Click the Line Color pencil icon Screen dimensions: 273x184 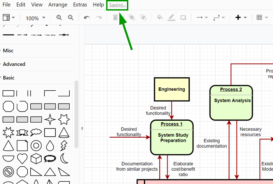pyautogui.click(x=171, y=17)
